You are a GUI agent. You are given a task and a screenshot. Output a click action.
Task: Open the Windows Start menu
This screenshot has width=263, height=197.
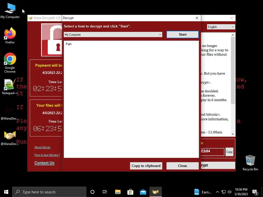[6, 192]
